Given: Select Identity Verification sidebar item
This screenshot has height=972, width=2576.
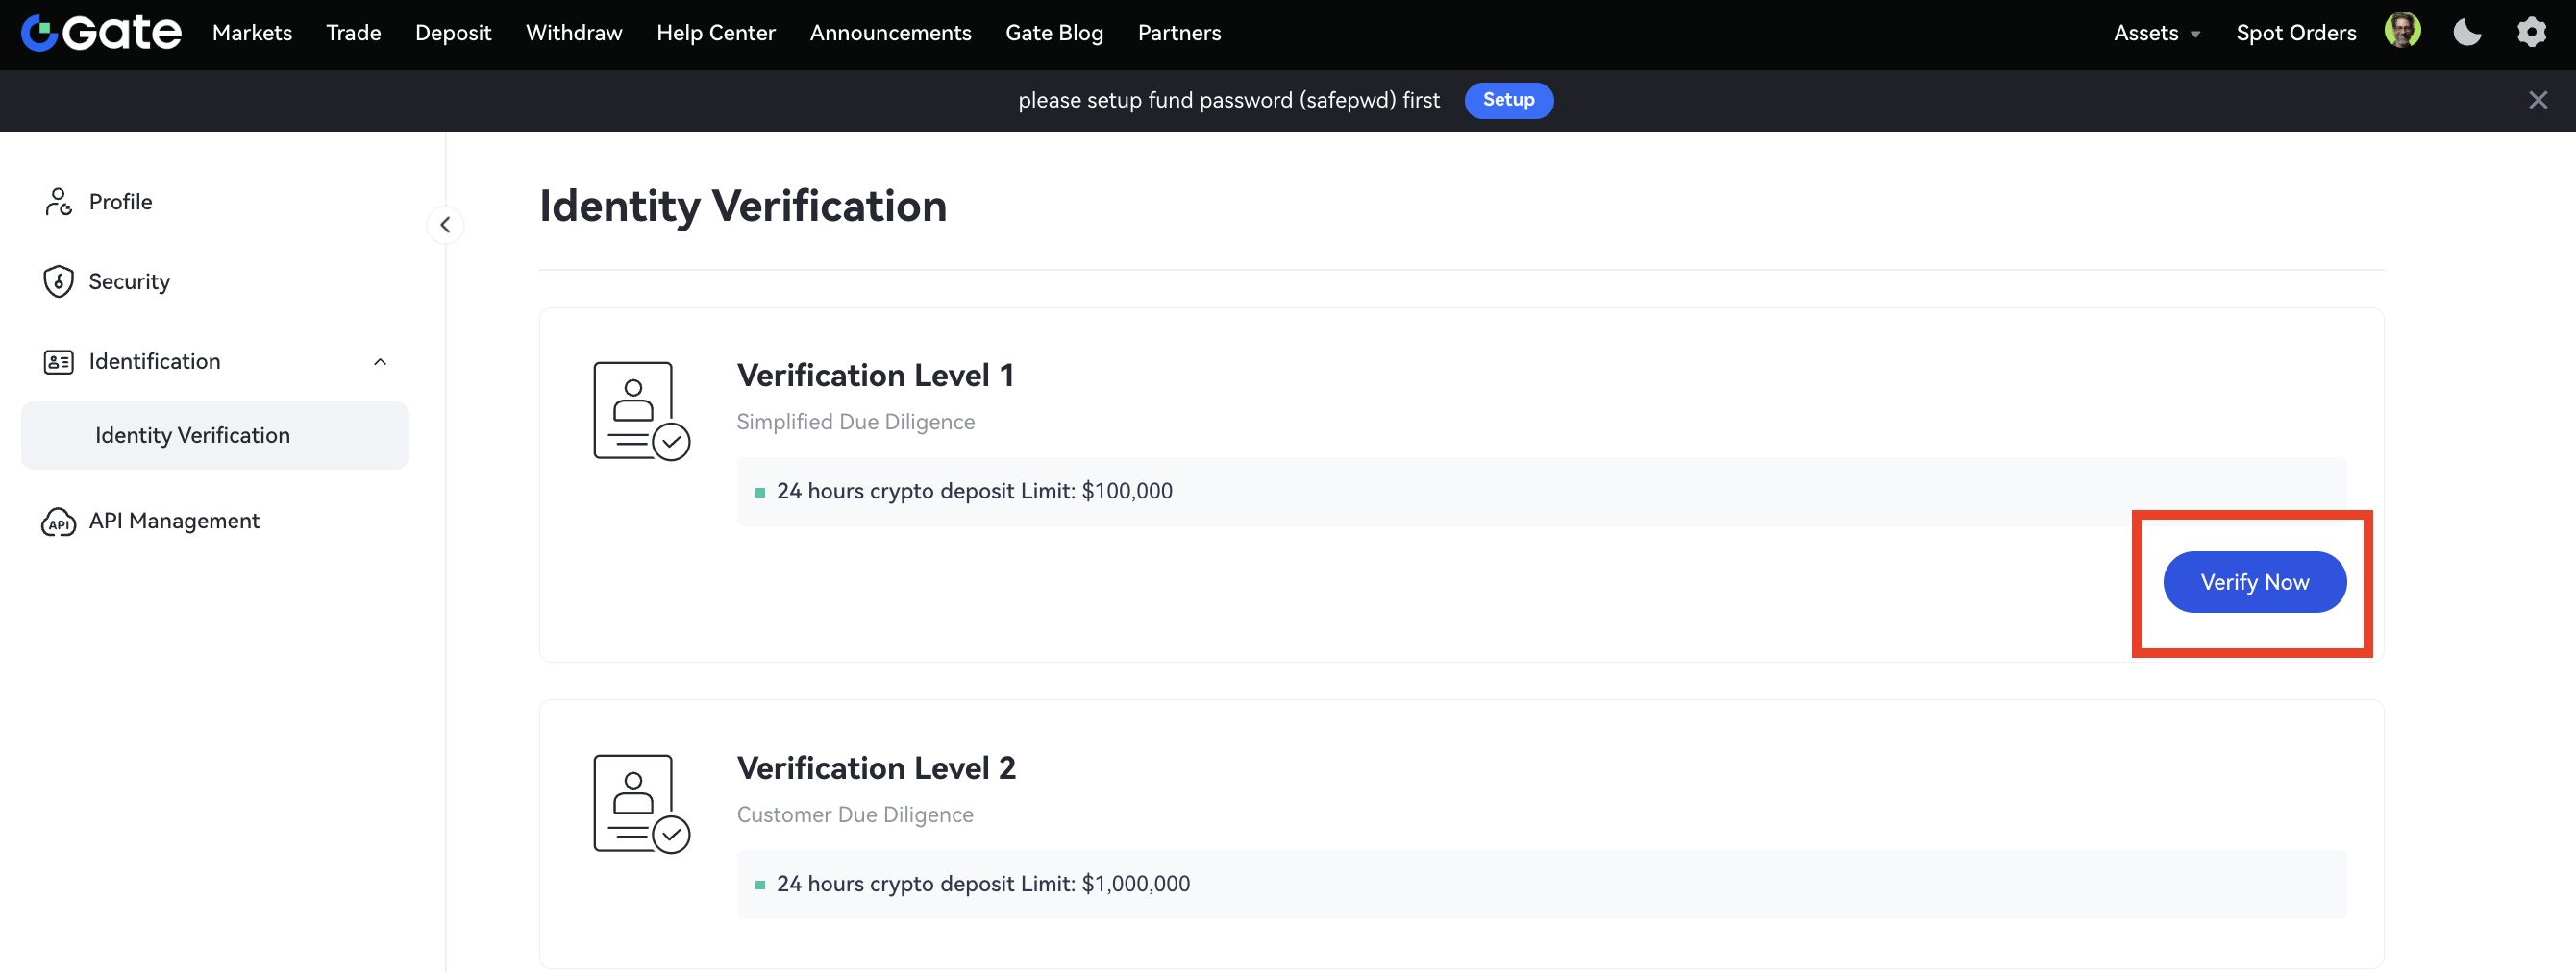Looking at the screenshot, I should tap(214, 435).
